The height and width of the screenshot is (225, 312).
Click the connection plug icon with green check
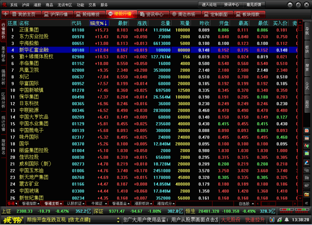click(280, 220)
